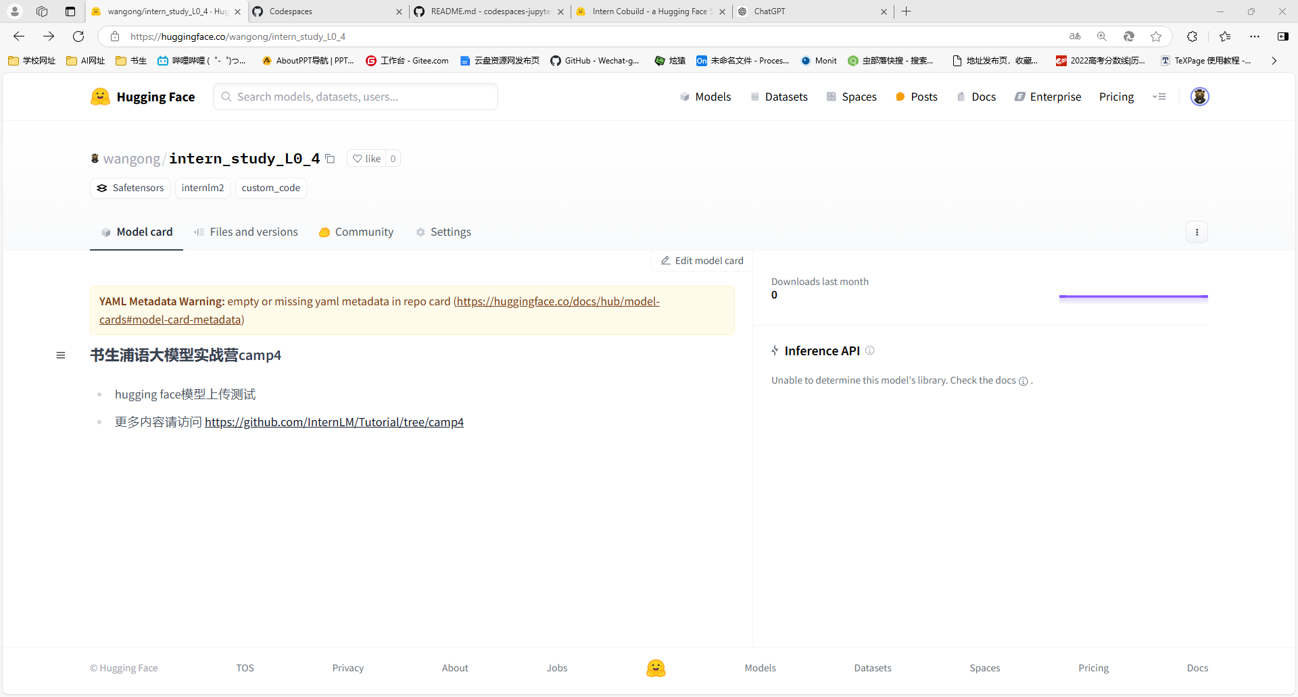Click the docs info icon in Inference API

coord(1023,381)
